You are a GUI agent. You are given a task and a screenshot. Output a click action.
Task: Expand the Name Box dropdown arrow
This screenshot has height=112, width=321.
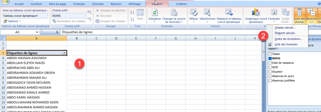[x=37, y=32]
